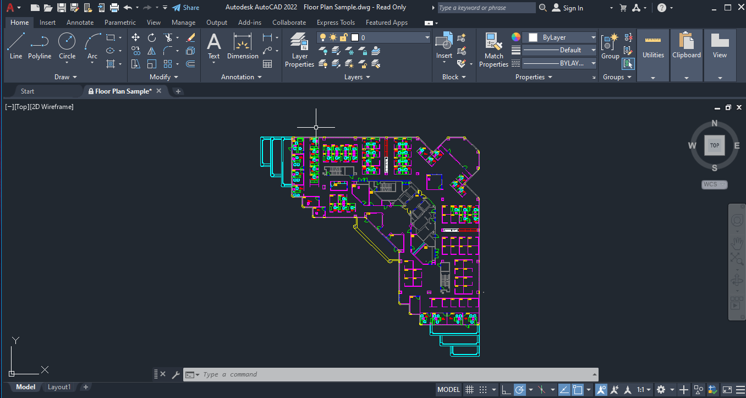The height and width of the screenshot is (398, 746).
Task: Click the Move tool in Modify panel
Action: point(136,37)
